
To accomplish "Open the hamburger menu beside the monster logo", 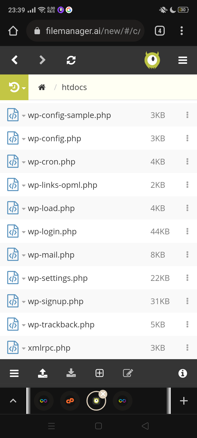I will [182, 60].
